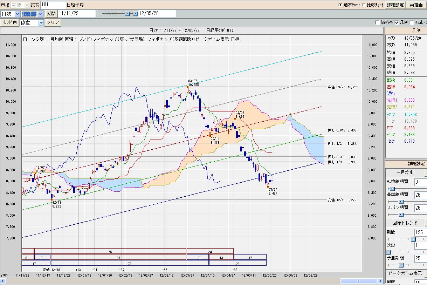The height and width of the screenshot is (285, 427).
Task: Click the day-count bar labeled 75
Action: tap(110, 251)
